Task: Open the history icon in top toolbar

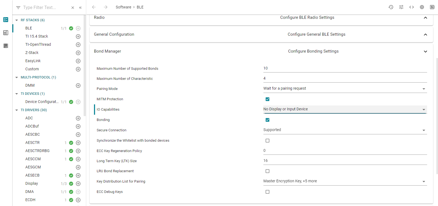Action: point(391,7)
